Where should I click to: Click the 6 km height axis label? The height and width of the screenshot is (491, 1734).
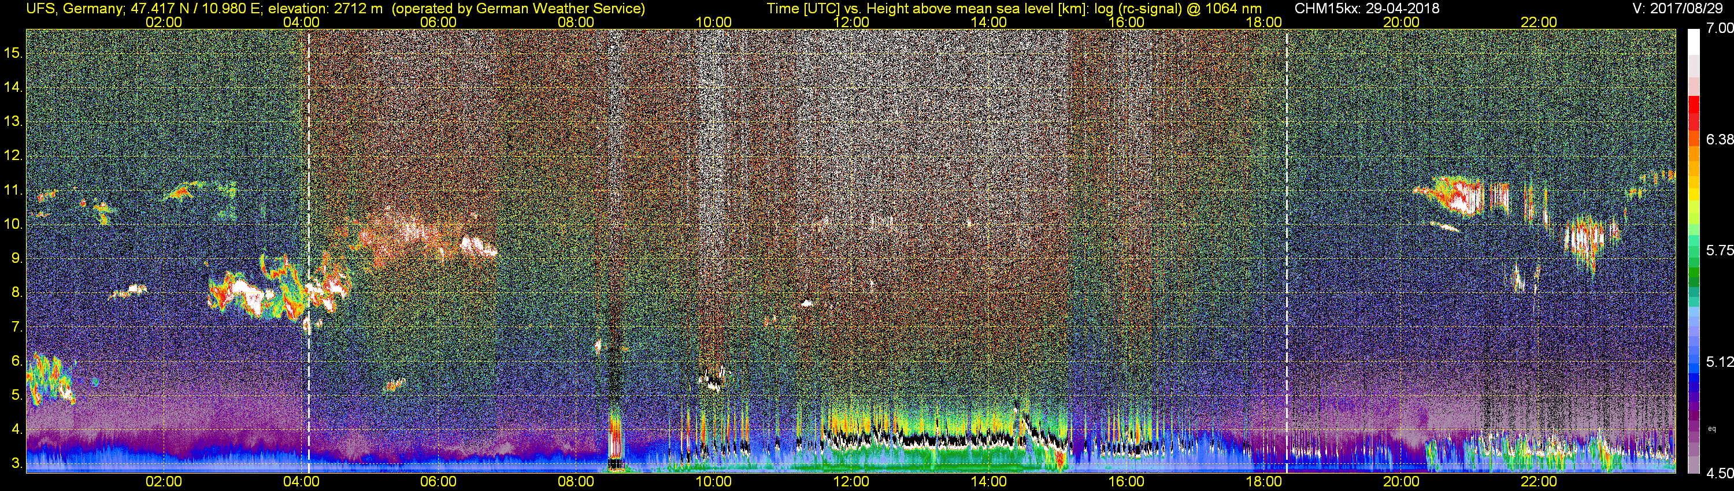17,361
